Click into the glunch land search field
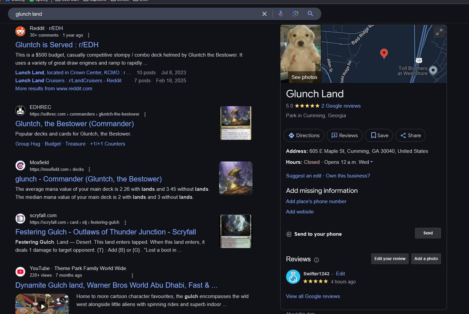 tap(137, 14)
